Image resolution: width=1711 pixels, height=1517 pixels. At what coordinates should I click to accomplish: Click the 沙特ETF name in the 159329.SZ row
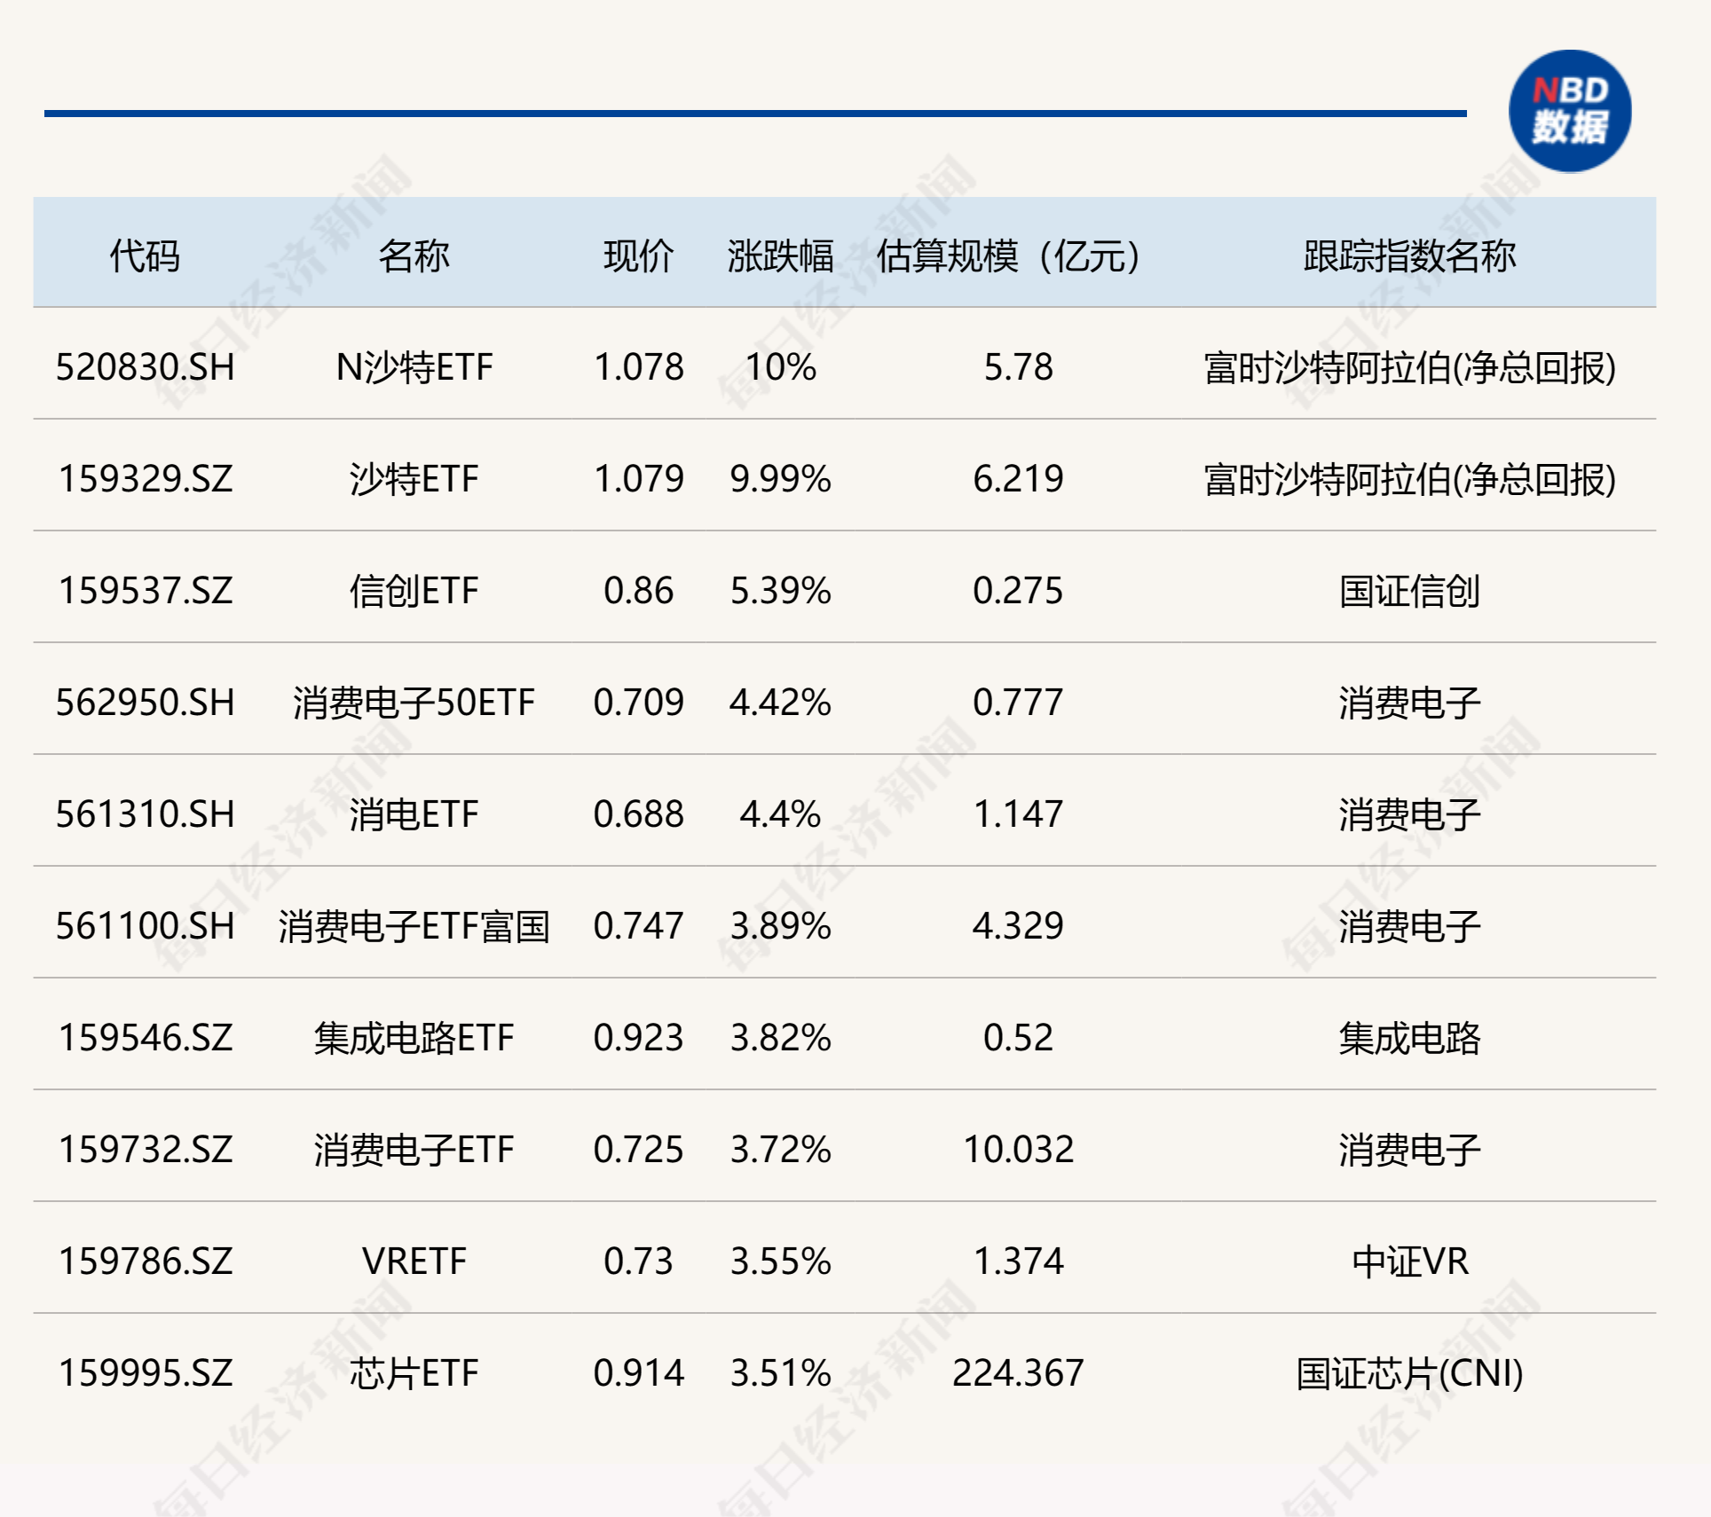[x=414, y=479]
